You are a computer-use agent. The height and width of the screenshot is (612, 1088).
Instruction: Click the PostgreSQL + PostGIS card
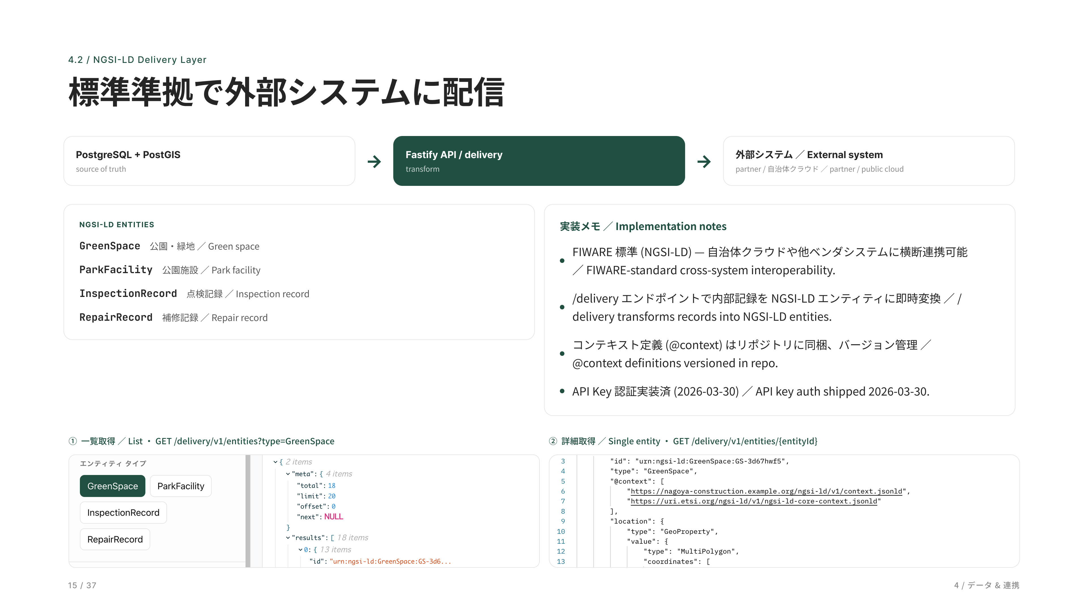point(209,161)
